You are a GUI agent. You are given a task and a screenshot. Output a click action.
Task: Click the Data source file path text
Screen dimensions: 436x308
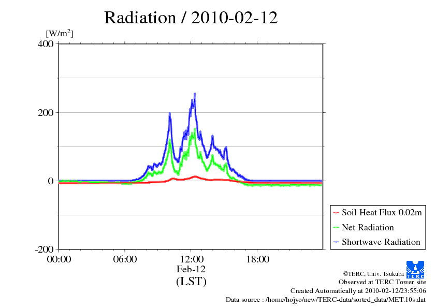click(326, 300)
